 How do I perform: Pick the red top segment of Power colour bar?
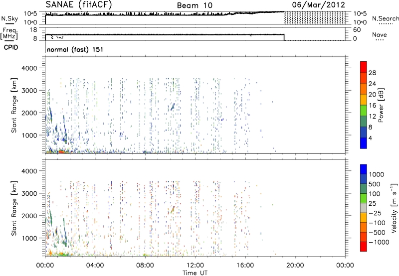coord(364,67)
